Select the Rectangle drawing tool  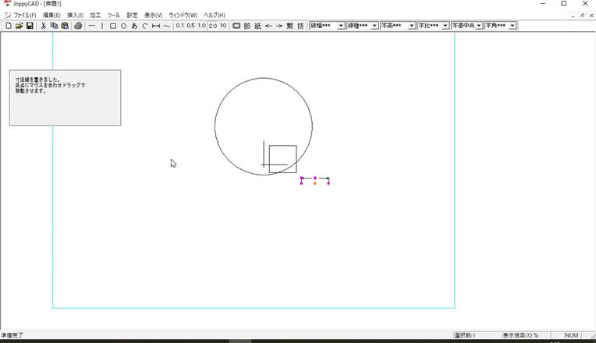pyautogui.click(x=113, y=26)
